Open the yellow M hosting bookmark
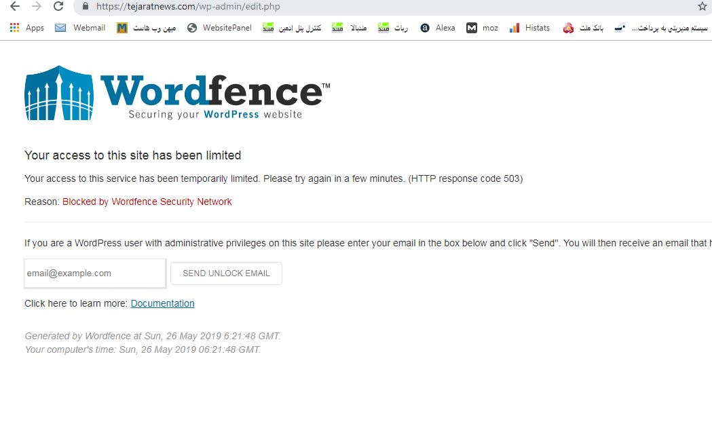 point(146,28)
